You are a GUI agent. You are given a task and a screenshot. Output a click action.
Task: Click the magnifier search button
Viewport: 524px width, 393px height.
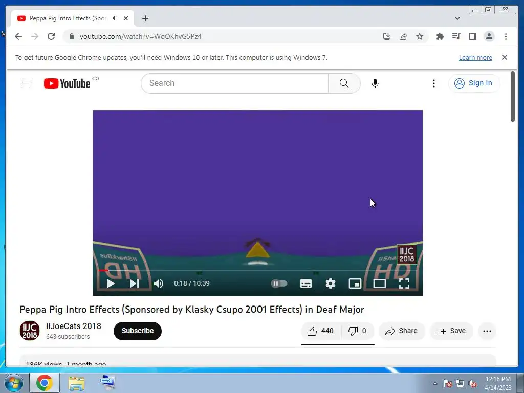click(x=344, y=83)
